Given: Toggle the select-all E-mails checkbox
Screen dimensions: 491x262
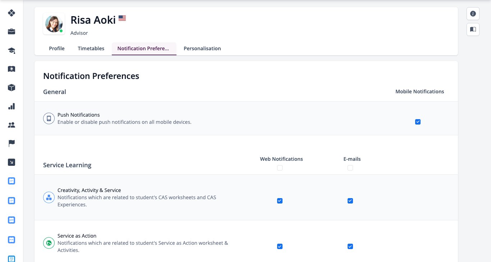Looking at the screenshot, I should coord(350,168).
